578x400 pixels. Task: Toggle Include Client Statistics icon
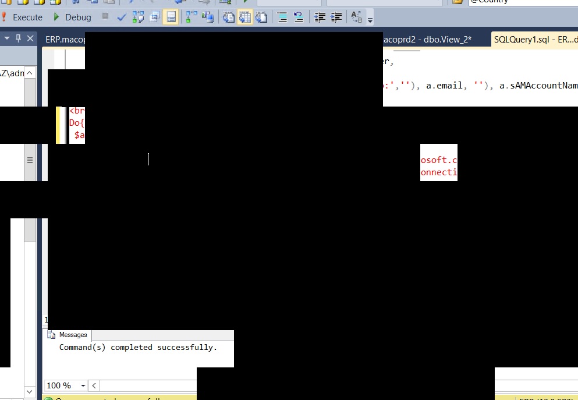[x=208, y=17]
